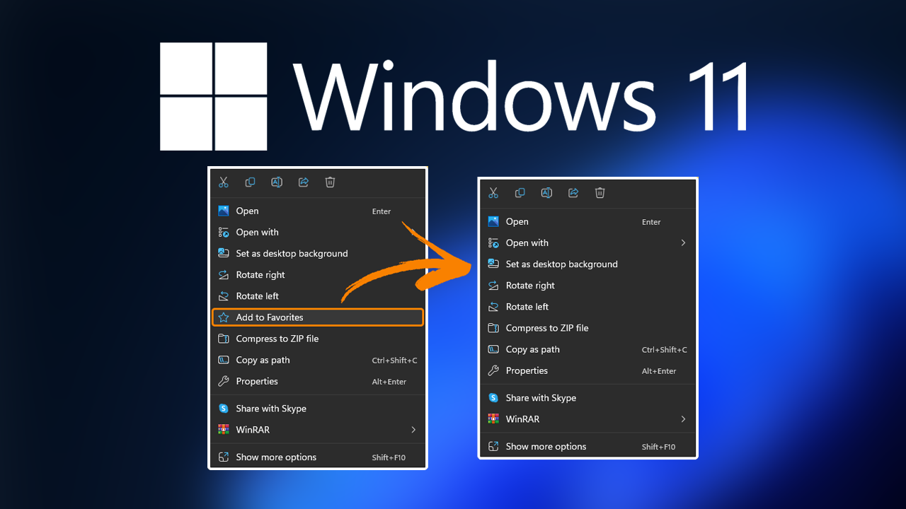This screenshot has width=906, height=509.
Task: Click the Share icon in right context menu
Action: click(x=574, y=193)
